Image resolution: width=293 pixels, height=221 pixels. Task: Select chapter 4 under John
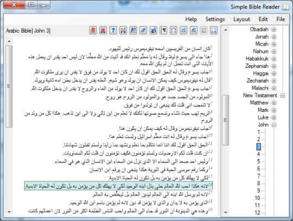click(x=258, y=154)
